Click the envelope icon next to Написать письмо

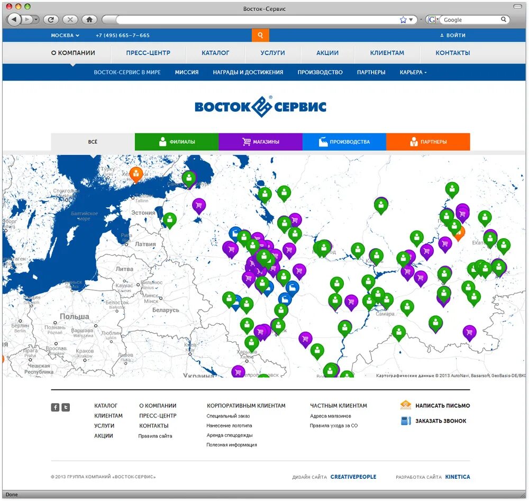click(x=406, y=405)
